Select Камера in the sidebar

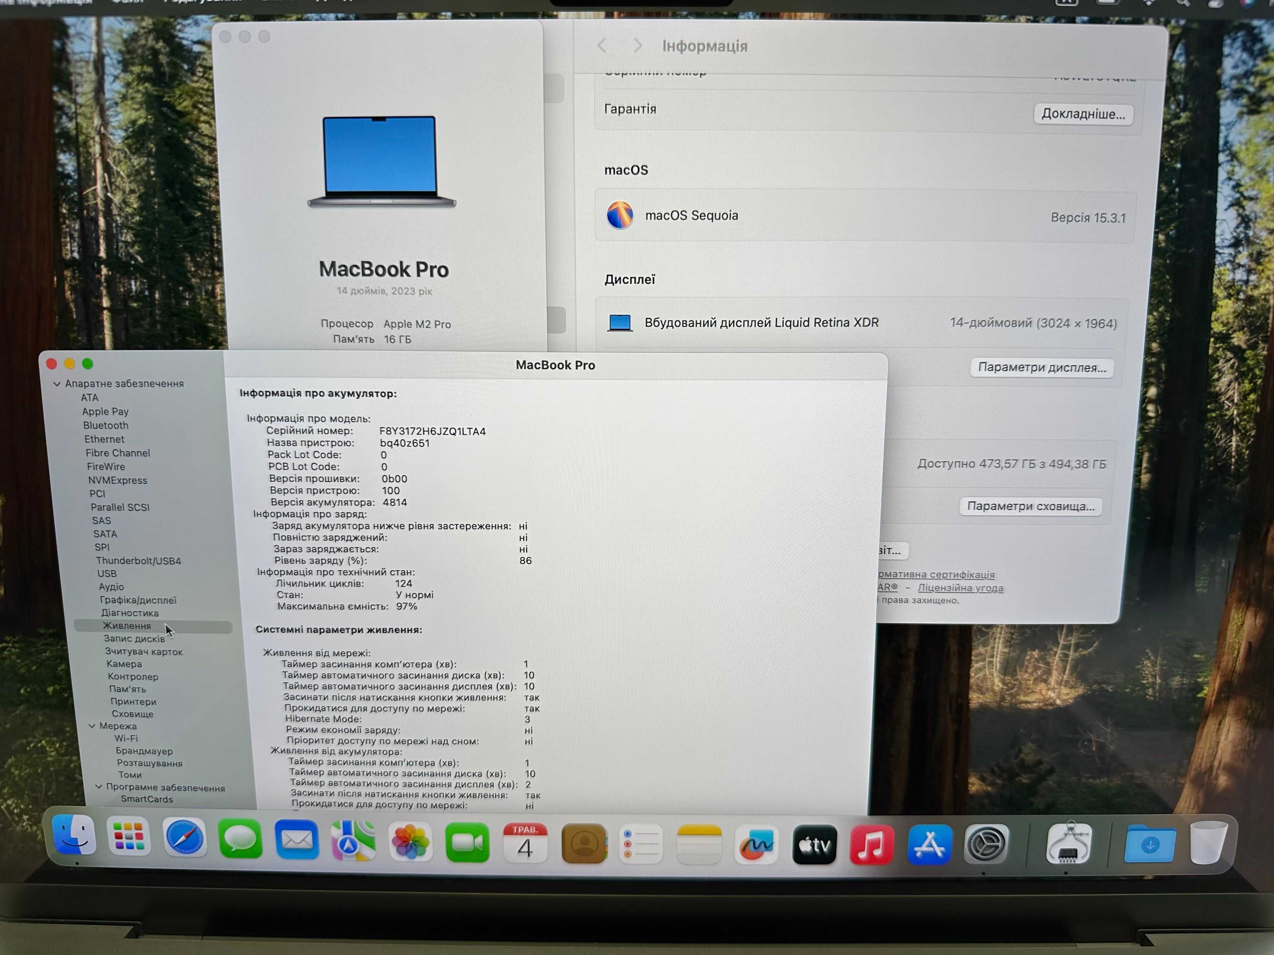[x=124, y=664]
